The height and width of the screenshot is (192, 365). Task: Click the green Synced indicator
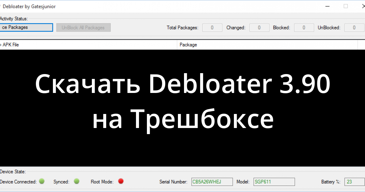pyautogui.click(x=77, y=181)
